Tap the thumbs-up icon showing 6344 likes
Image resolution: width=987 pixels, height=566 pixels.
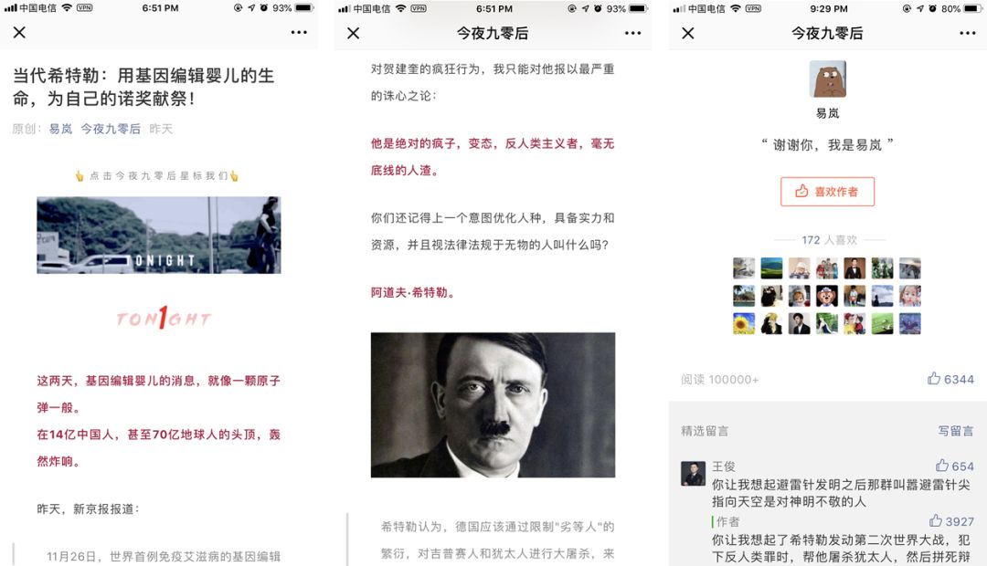tap(934, 378)
